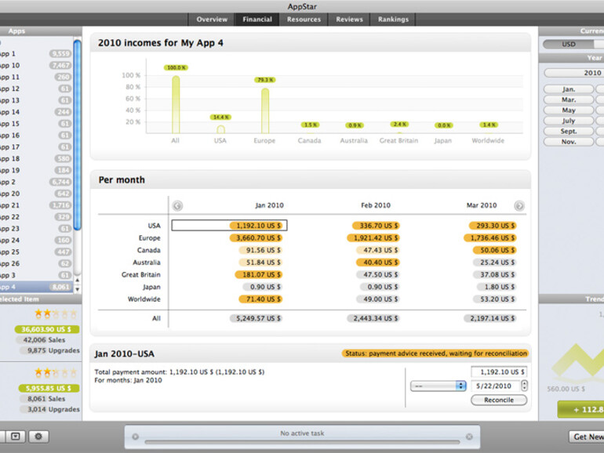Screen dimensions: 604x453
Task: Click the apps list scrollbar thumb
Action: [78, 135]
